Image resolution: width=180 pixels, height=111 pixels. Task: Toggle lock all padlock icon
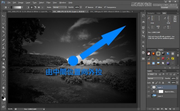163,83
